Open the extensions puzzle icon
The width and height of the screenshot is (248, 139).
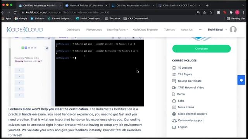[231, 12]
